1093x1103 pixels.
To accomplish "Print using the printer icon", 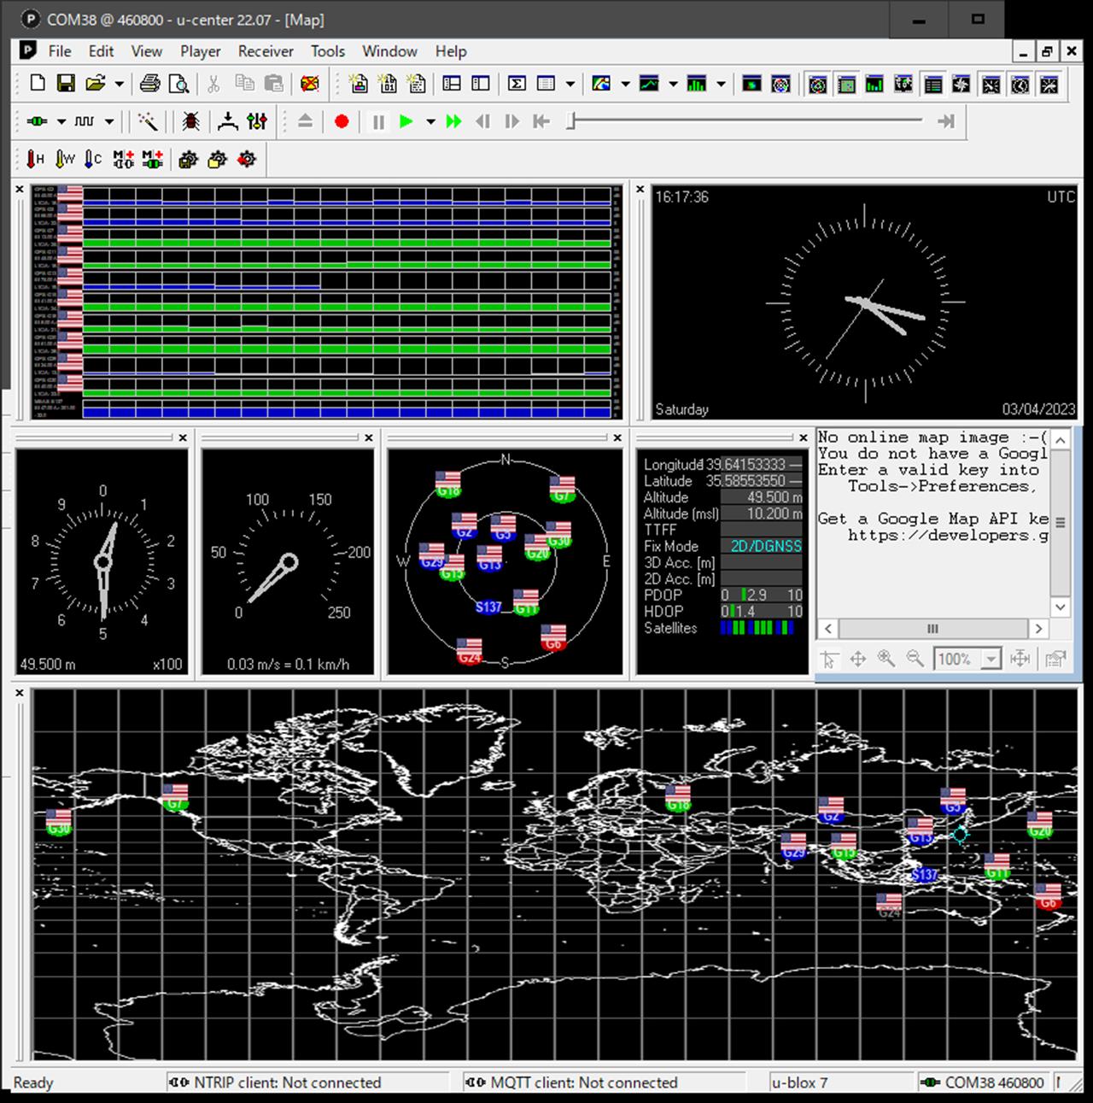I will pyautogui.click(x=150, y=83).
